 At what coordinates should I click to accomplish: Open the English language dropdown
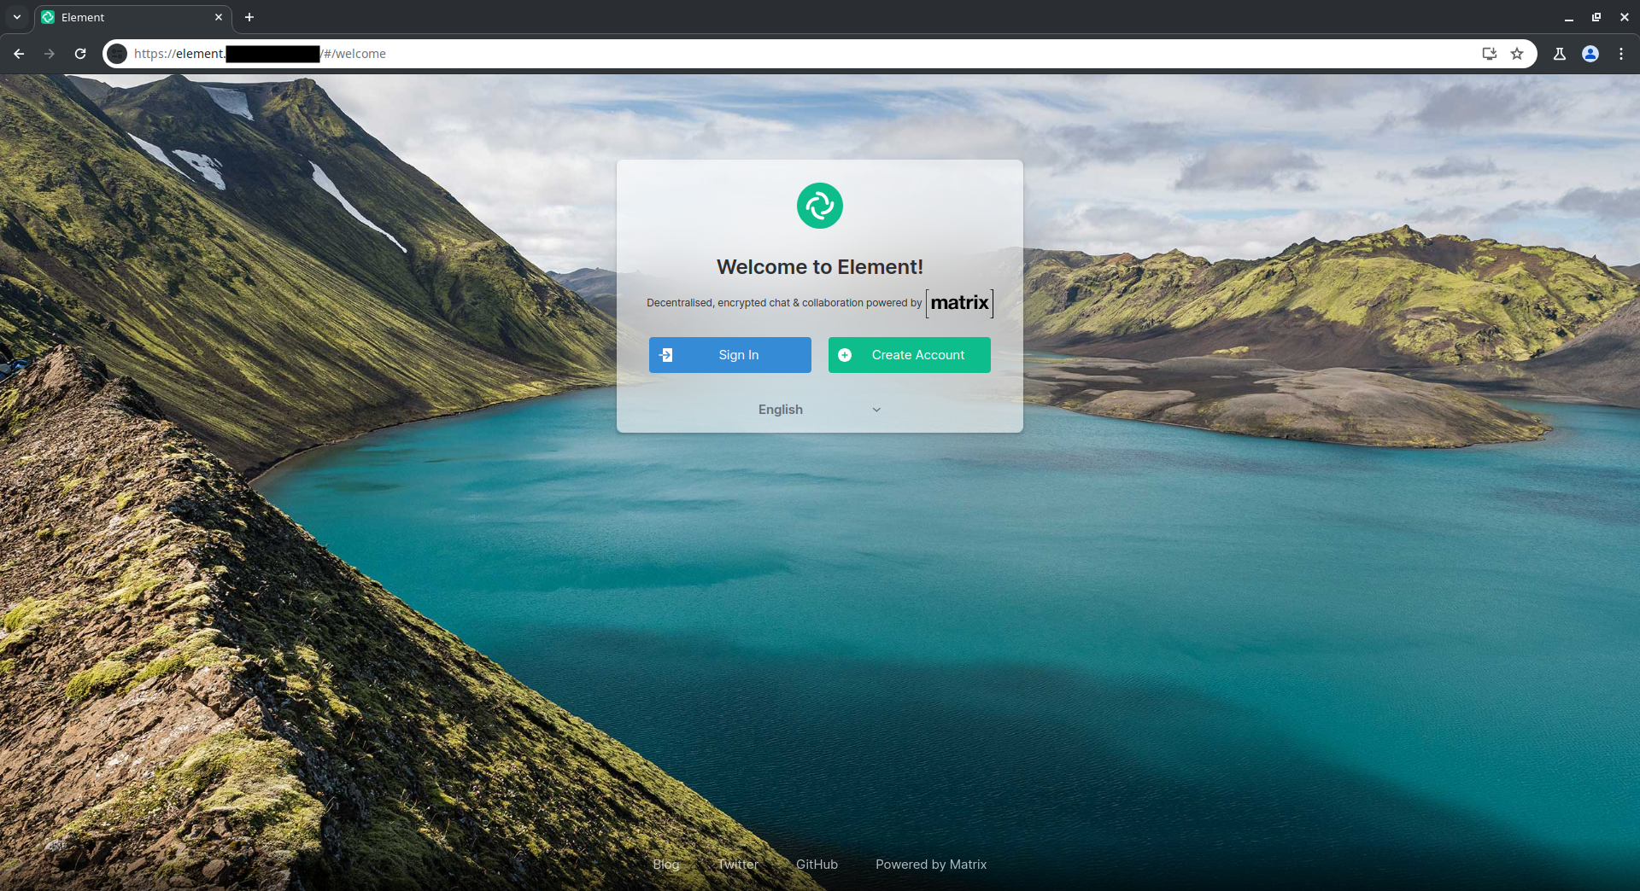pos(781,410)
